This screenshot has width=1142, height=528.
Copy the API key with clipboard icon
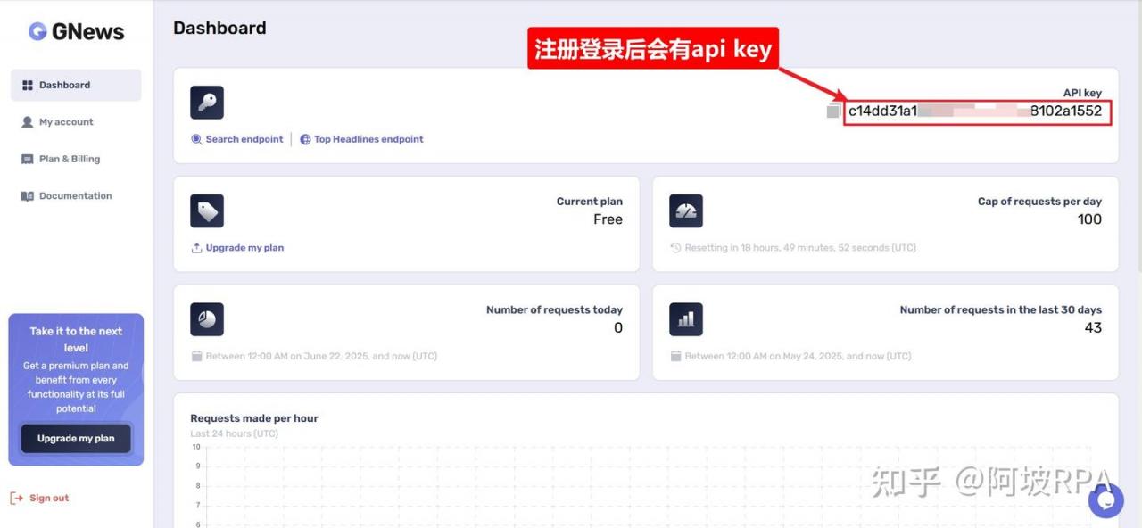[x=833, y=111]
